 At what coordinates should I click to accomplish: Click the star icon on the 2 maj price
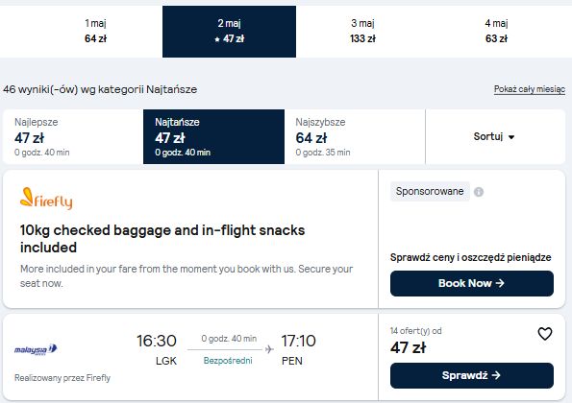click(217, 39)
